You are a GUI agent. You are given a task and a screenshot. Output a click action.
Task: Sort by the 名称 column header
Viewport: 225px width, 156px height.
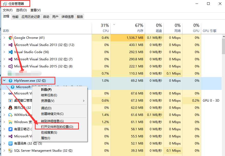coord(46,28)
